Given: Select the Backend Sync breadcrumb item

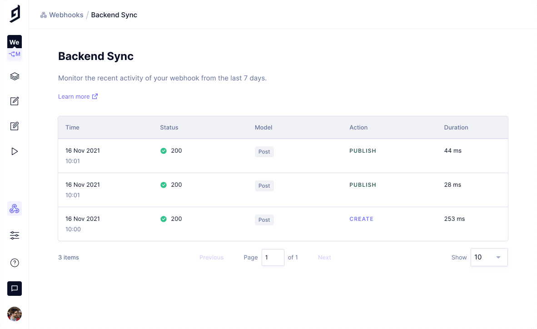Looking at the screenshot, I should [114, 15].
